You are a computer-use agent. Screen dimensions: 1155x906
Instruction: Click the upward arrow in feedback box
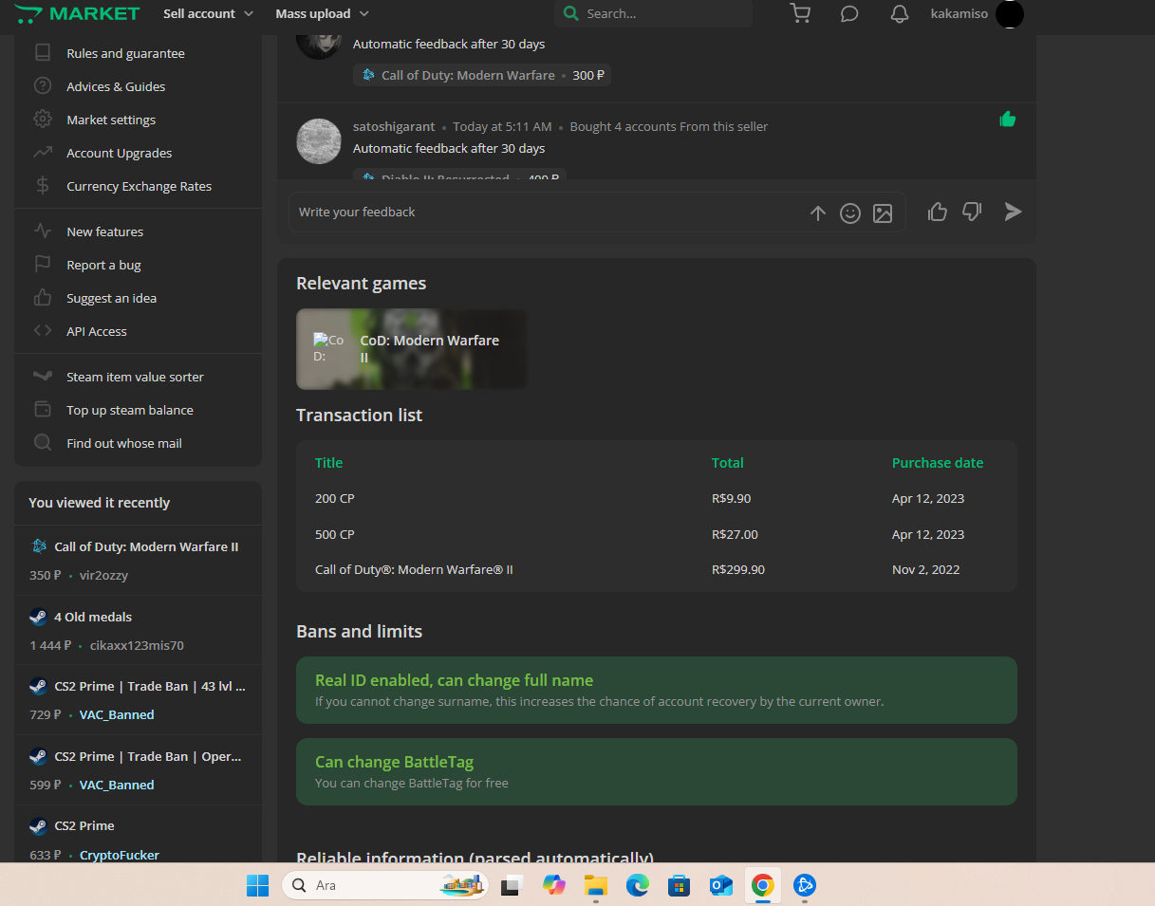click(x=818, y=213)
